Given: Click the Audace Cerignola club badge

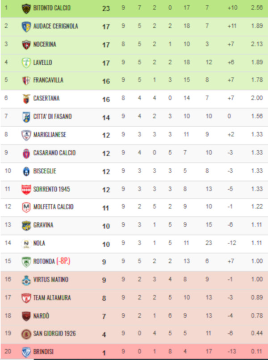Looking at the screenshot, I should (26, 27).
